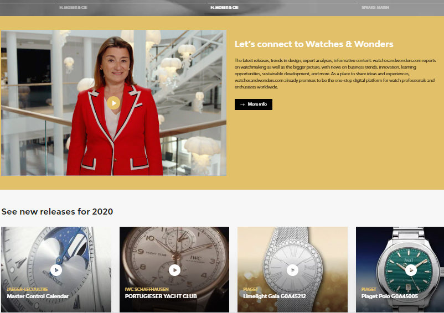
Task: Open the PORTUGIESER YACHT CLUB title link
Action: [x=162, y=296]
